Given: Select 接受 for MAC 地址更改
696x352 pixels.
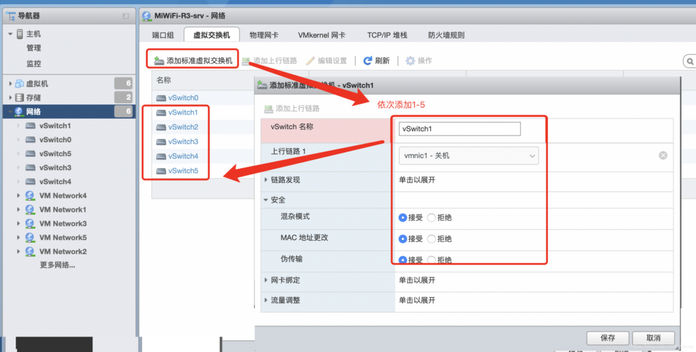Looking at the screenshot, I should click(403, 239).
